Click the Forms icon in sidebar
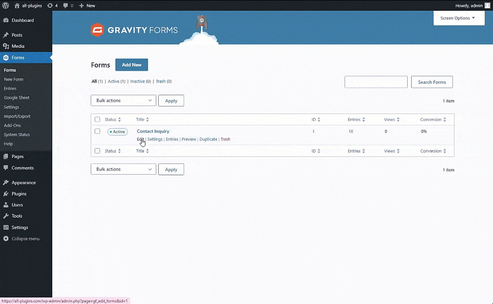This screenshot has width=493, height=304. pyautogui.click(x=6, y=58)
